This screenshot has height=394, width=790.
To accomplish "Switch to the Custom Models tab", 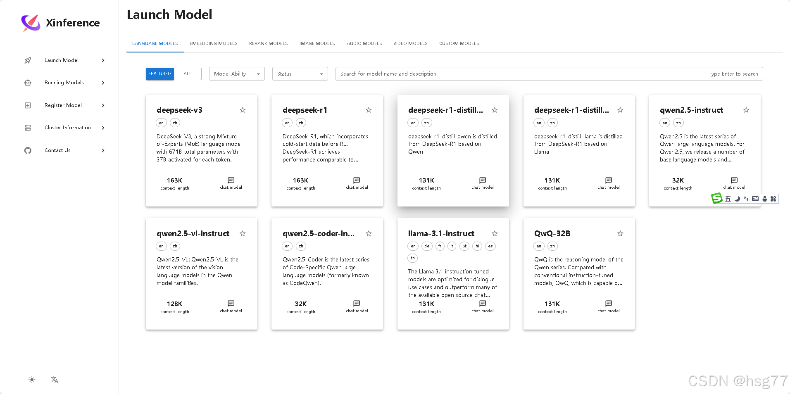I will pyautogui.click(x=459, y=43).
